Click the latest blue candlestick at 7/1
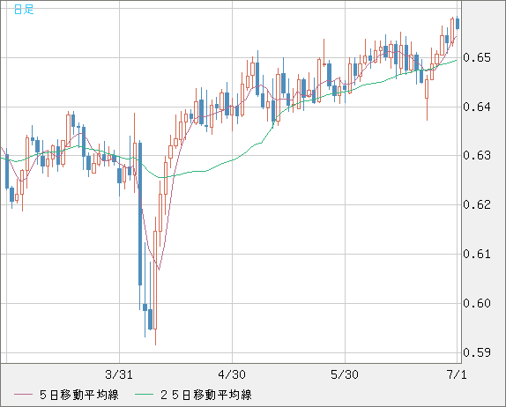The height and width of the screenshot is (407, 506). click(x=458, y=24)
